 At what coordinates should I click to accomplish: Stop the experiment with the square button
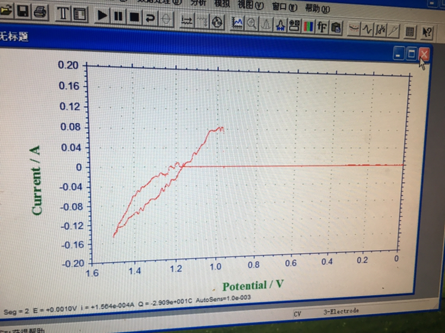click(134, 17)
